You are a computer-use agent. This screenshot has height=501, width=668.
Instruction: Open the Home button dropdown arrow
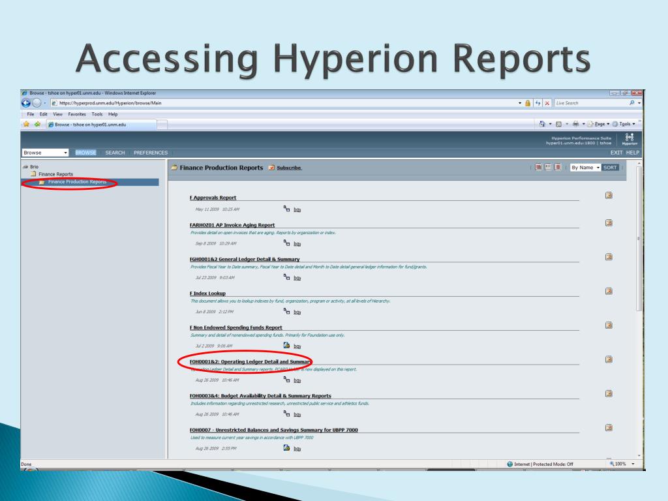550,124
